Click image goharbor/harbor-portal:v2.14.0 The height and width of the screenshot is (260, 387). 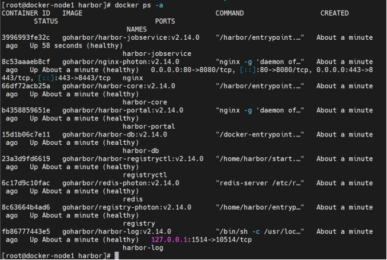[x=123, y=110]
